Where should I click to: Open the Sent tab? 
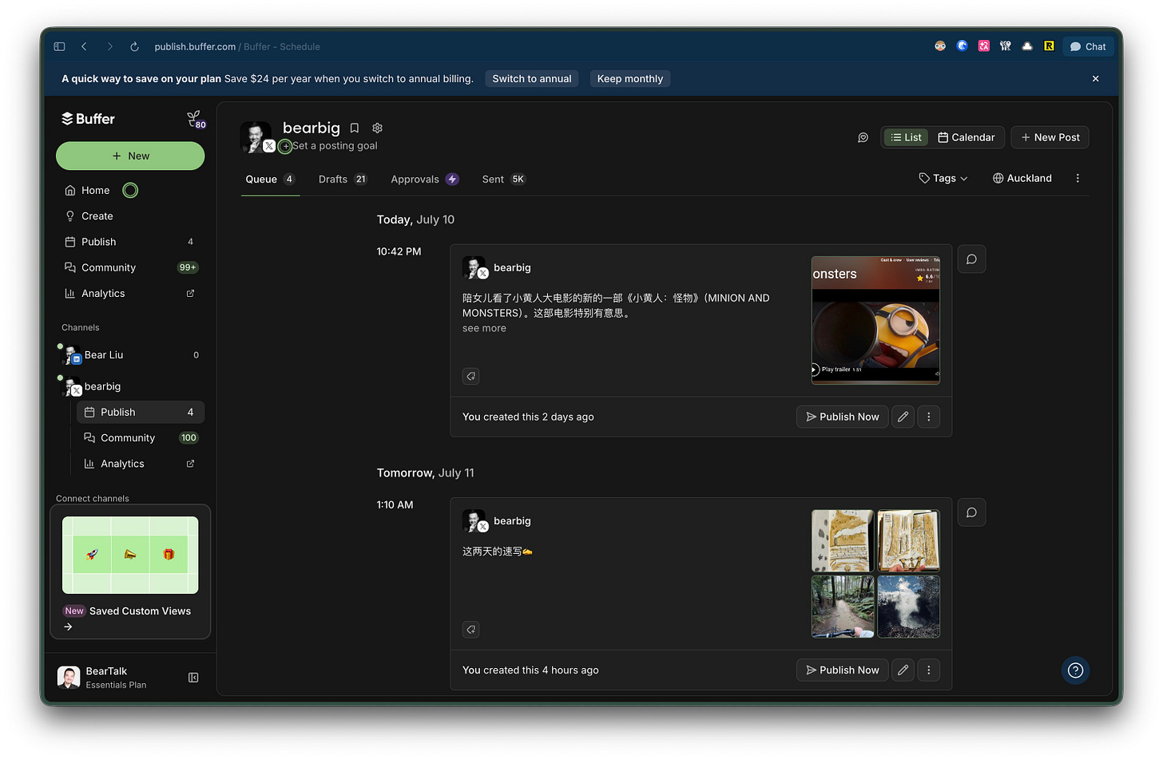tap(504, 180)
